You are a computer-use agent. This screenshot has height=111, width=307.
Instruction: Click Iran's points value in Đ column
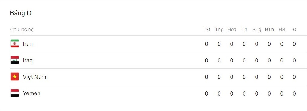pos(294,44)
